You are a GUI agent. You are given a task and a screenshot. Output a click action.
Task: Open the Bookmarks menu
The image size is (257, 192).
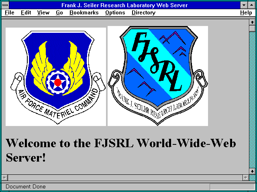coord(84,13)
